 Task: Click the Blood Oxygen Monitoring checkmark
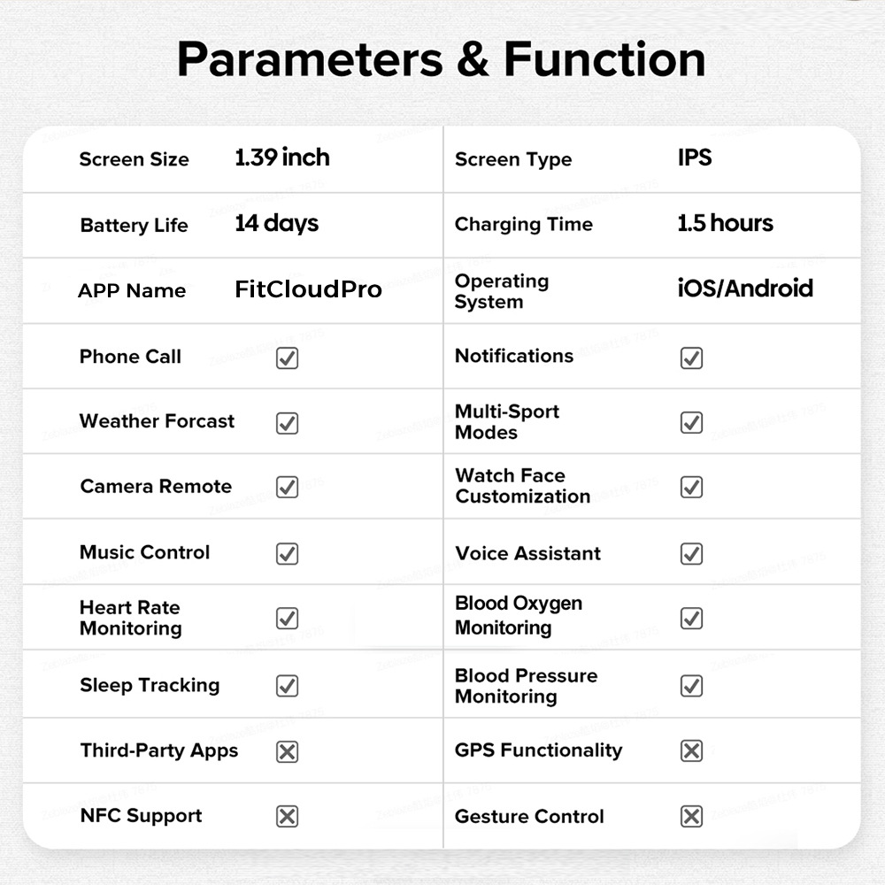pos(691,618)
